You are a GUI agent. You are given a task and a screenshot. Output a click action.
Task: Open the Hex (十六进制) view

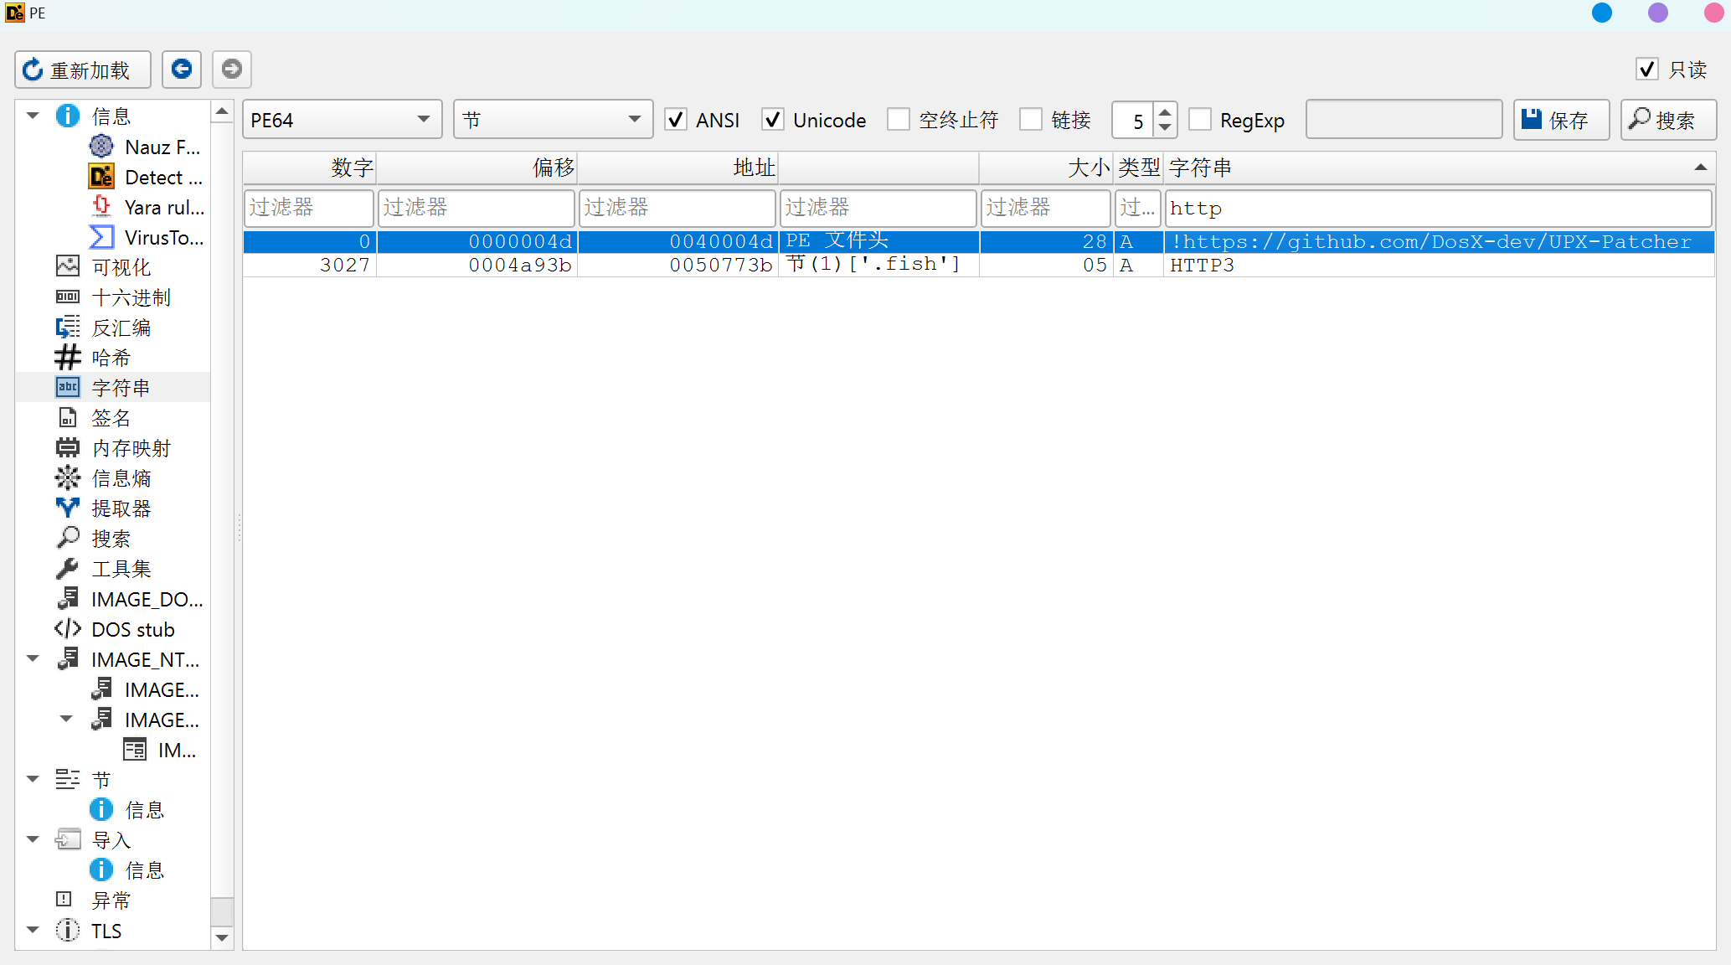click(x=131, y=298)
